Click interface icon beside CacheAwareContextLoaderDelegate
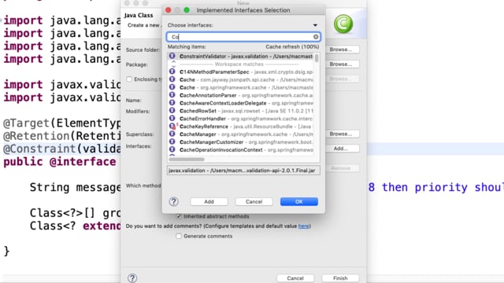 click(172, 103)
